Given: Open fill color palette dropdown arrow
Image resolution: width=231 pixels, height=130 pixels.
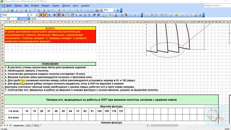Looking at the screenshot, I should pyautogui.click(x=113, y=15).
